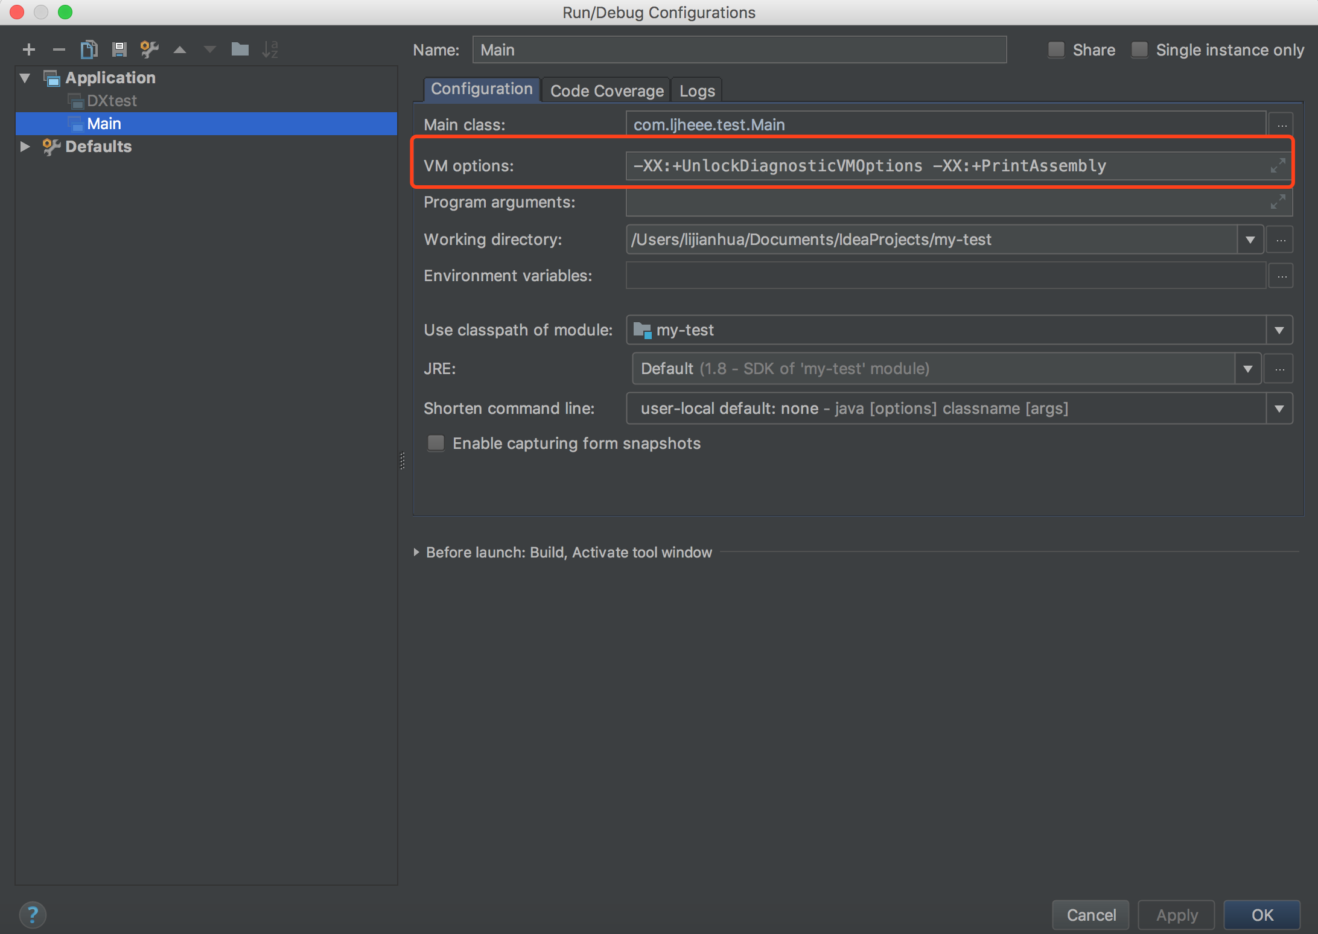Switch to the Code Coverage tab
The height and width of the screenshot is (934, 1318).
[x=606, y=91]
